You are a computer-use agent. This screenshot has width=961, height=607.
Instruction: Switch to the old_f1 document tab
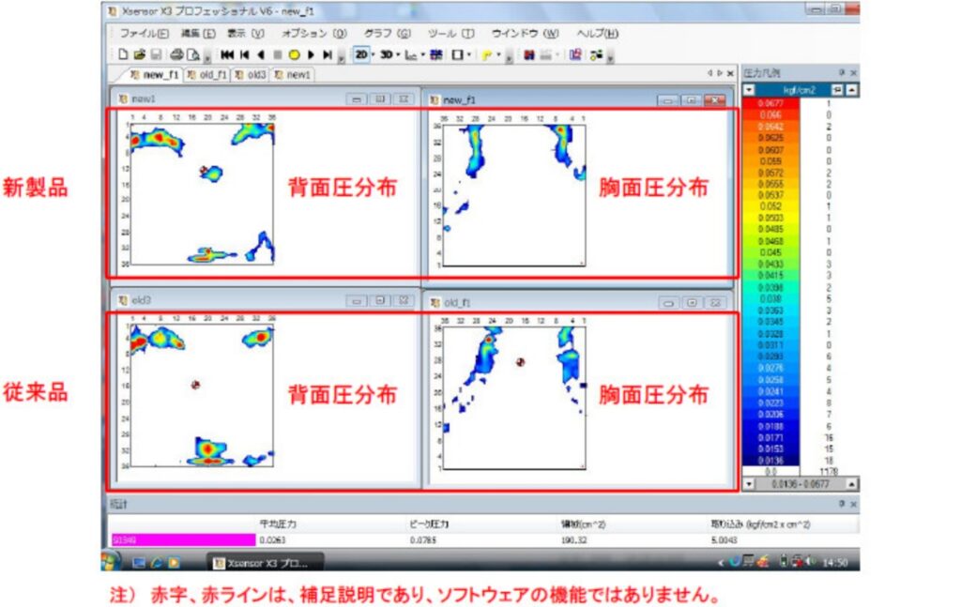[207, 74]
